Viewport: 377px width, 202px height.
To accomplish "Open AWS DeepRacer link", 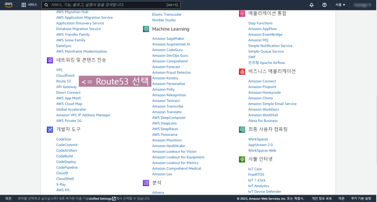I will coord(165,129).
